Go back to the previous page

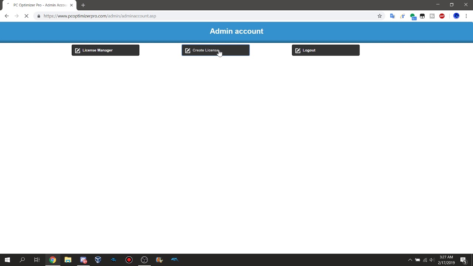[x=7, y=16]
